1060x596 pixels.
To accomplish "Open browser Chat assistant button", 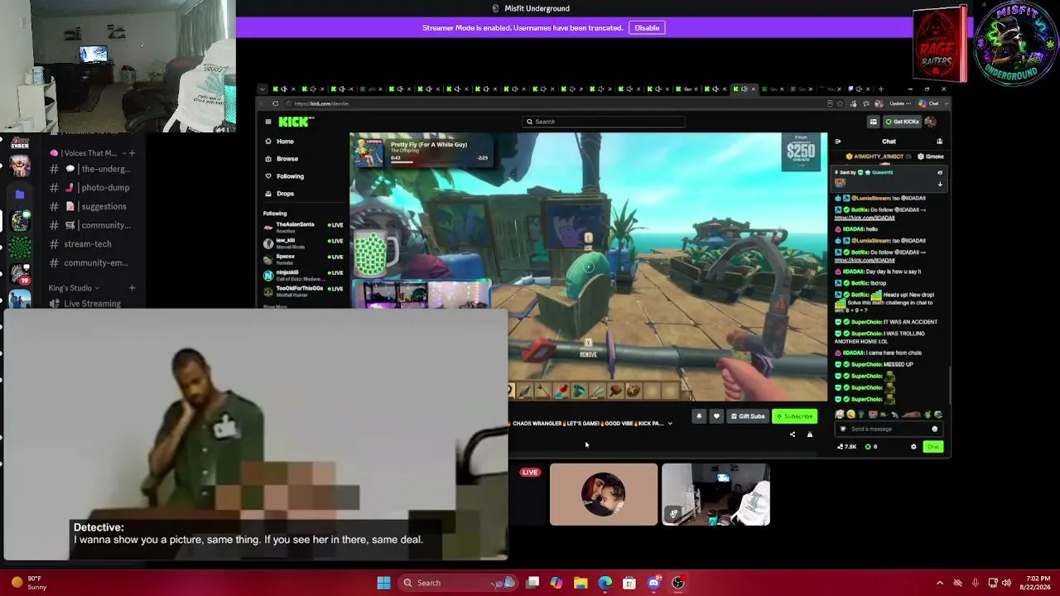I will (x=929, y=103).
